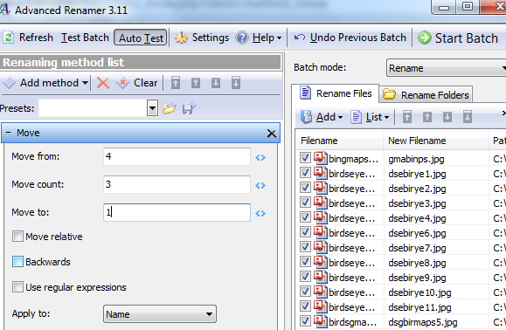Enable the Backwards checkbox

(17, 261)
